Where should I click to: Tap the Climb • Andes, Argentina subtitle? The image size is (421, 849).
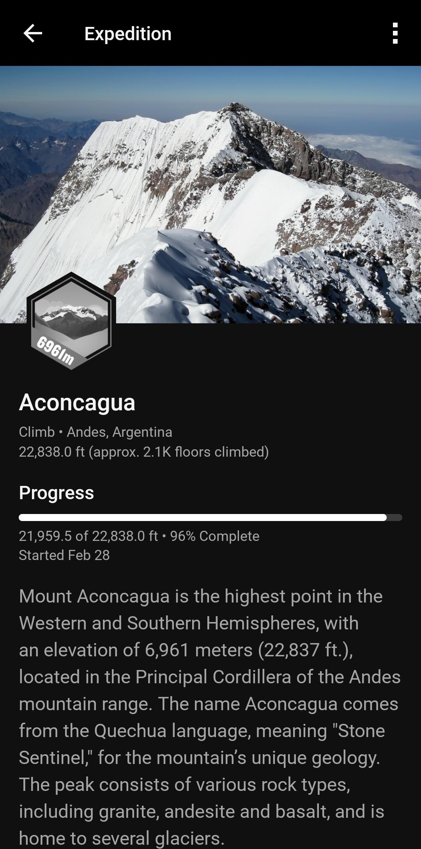[x=96, y=432]
